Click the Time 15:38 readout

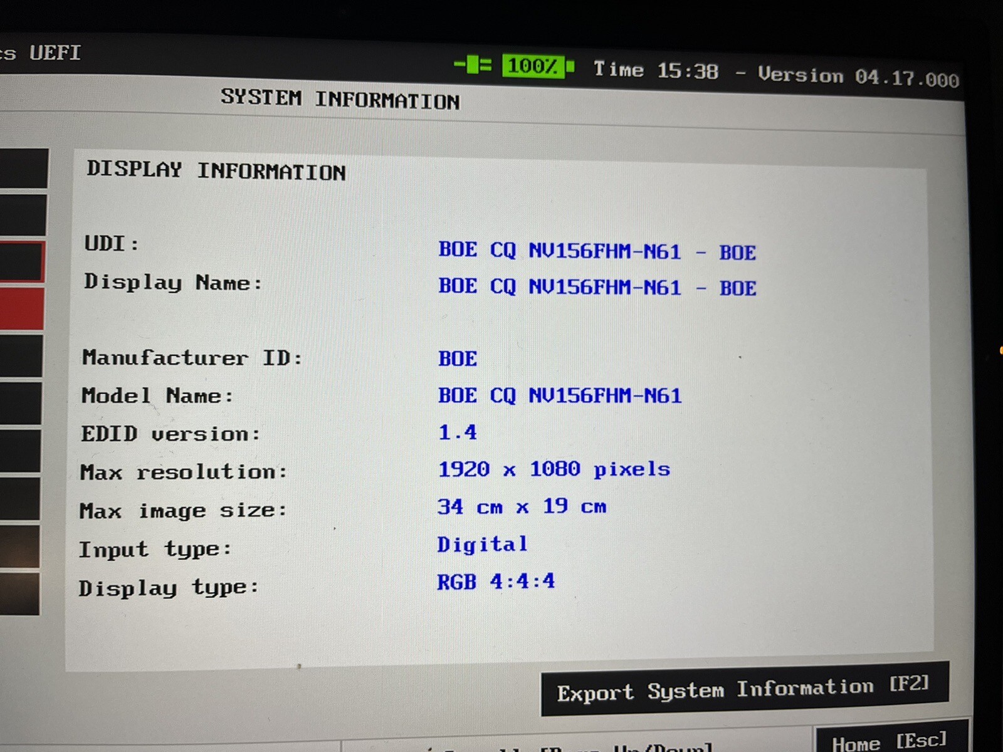point(656,70)
